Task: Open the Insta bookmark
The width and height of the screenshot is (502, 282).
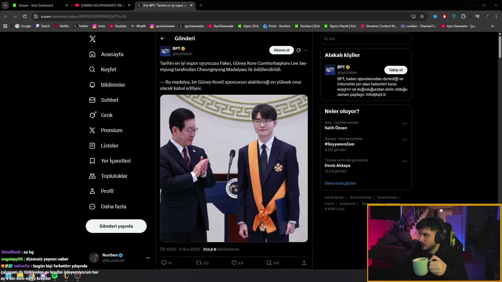Action: pos(99,26)
